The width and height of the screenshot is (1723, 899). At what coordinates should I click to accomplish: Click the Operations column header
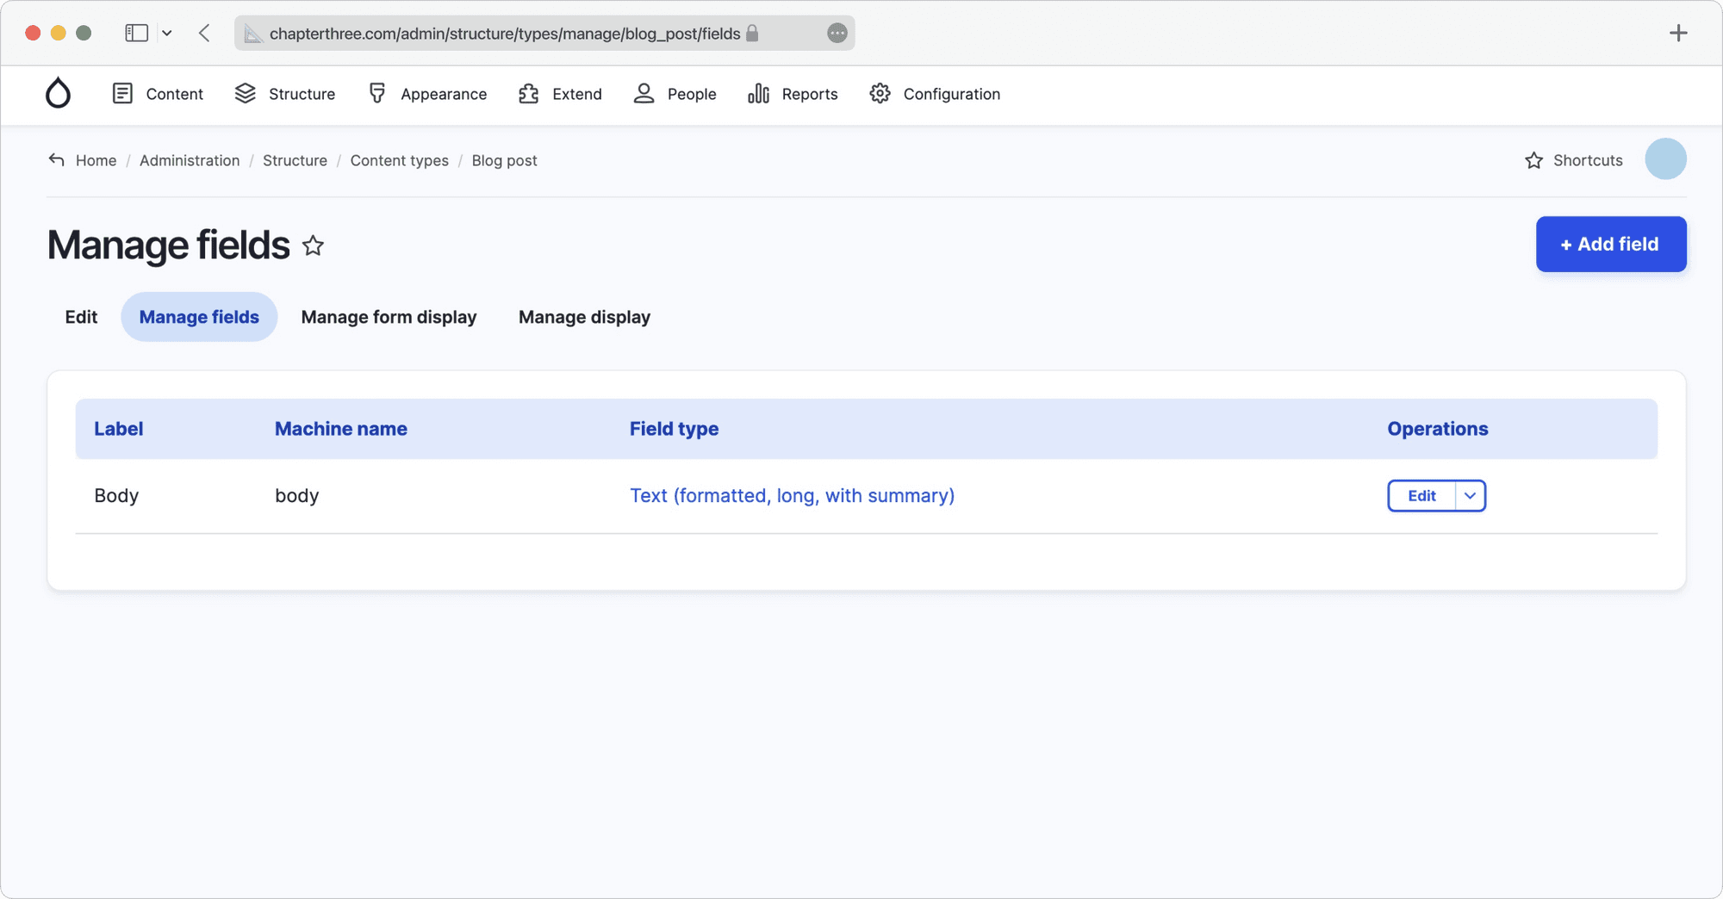click(x=1437, y=429)
